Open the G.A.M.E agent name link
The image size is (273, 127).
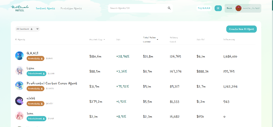[33, 53]
